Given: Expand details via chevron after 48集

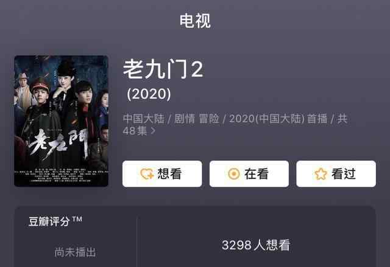Looking at the screenshot, I should pos(153,131).
